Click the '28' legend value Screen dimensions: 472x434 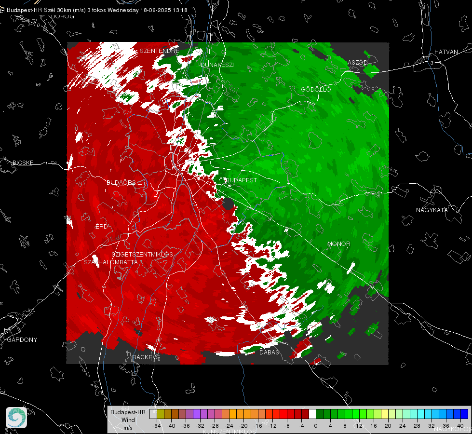417,426
